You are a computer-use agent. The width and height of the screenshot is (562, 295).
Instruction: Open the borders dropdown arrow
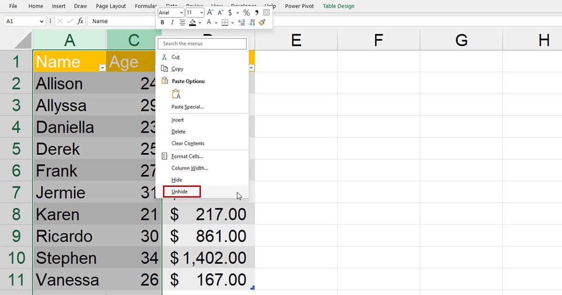coord(232,23)
